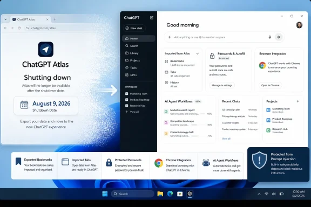This screenshot has height=207, width=311.
Task: Click the microphone icon in prompt box
Action: 269,37
